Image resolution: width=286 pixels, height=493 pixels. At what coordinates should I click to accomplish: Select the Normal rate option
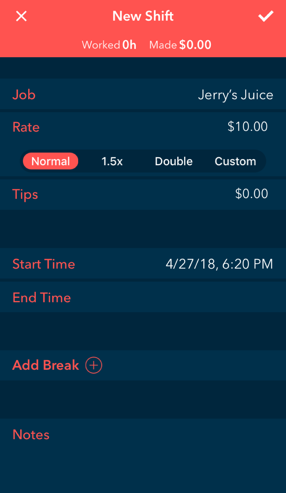click(51, 161)
